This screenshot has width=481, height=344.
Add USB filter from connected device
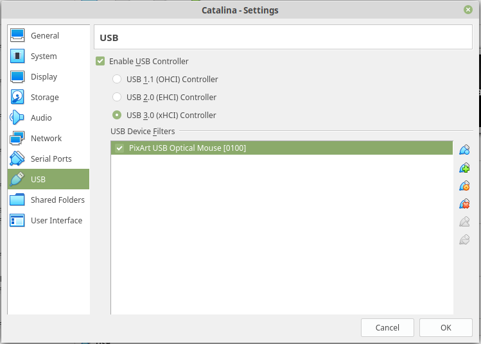465,168
